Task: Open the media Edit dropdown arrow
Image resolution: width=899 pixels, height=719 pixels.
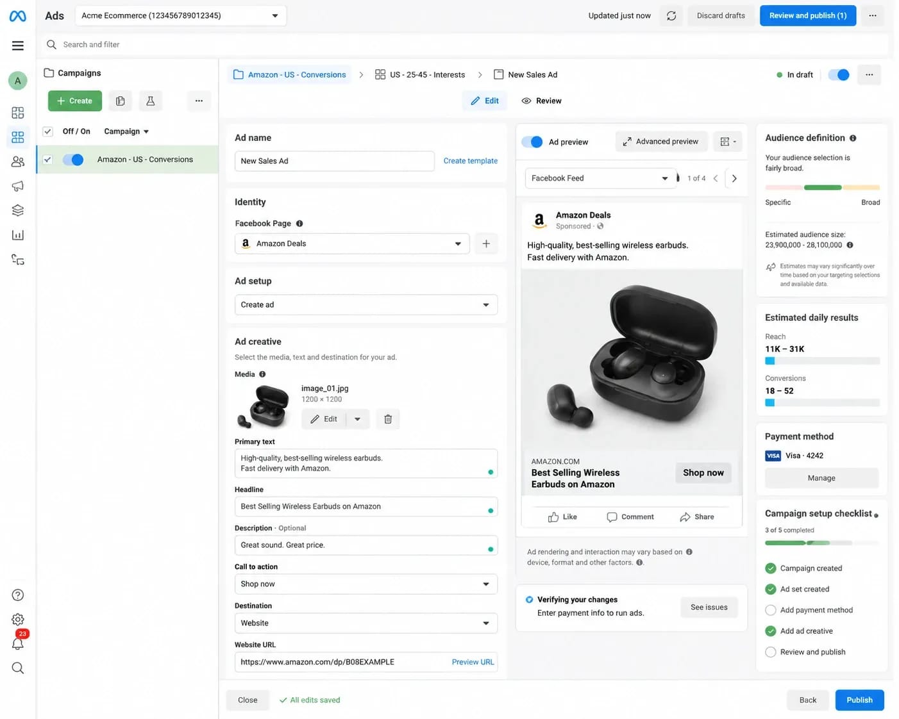Action: 357,419
